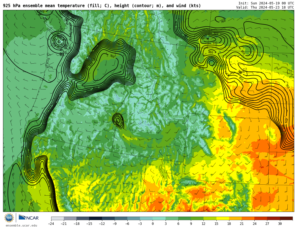Click the colorbar tick label '24'

click(x=254, y=224)
